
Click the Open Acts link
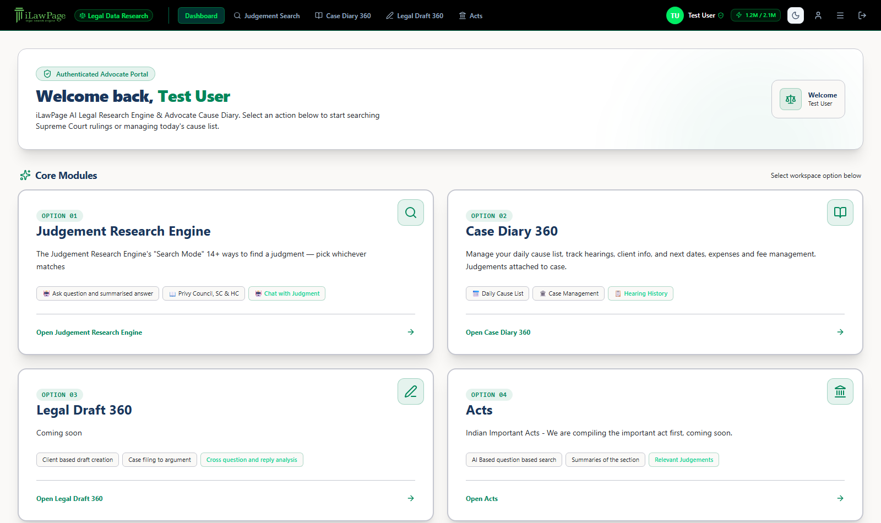482,499
